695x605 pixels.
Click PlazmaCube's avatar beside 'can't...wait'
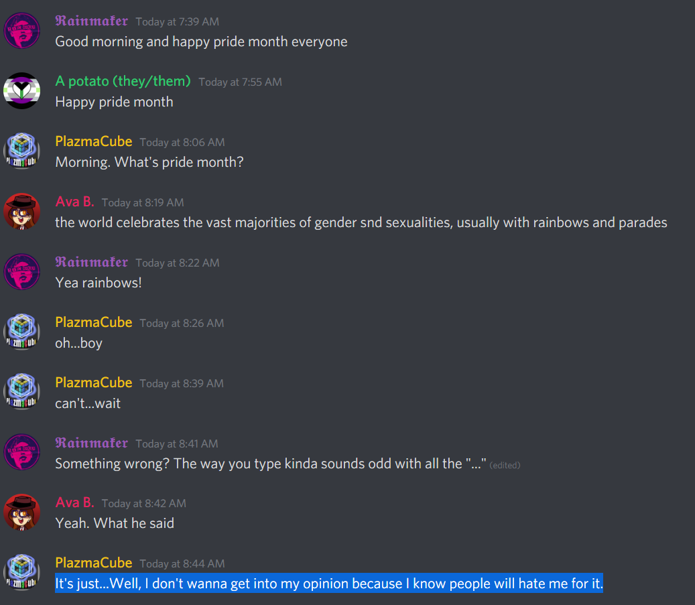point(21,392)
